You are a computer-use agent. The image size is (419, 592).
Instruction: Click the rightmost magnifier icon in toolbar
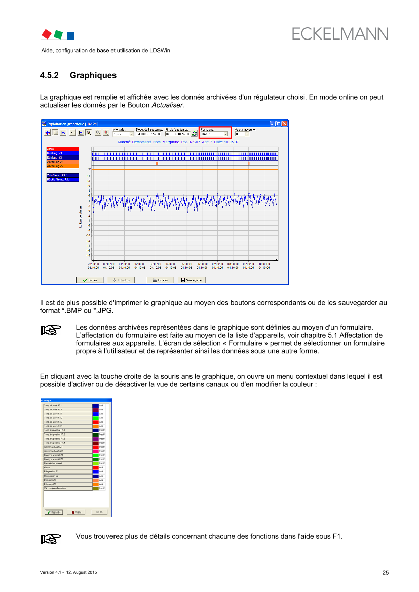[106, 133]
